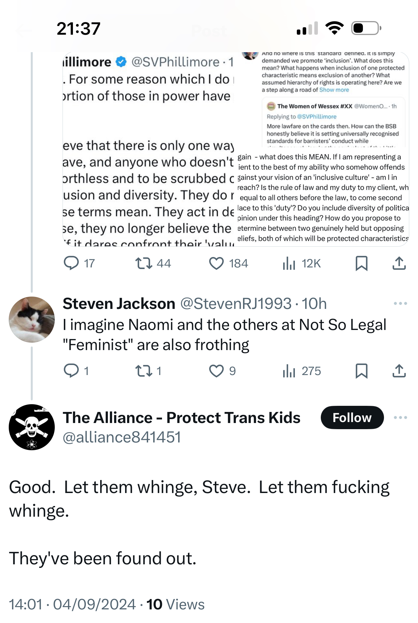418x623 pixels.
Task: Open Steven Jackson's cat profile picture
Action: click(x=32, y=320)
